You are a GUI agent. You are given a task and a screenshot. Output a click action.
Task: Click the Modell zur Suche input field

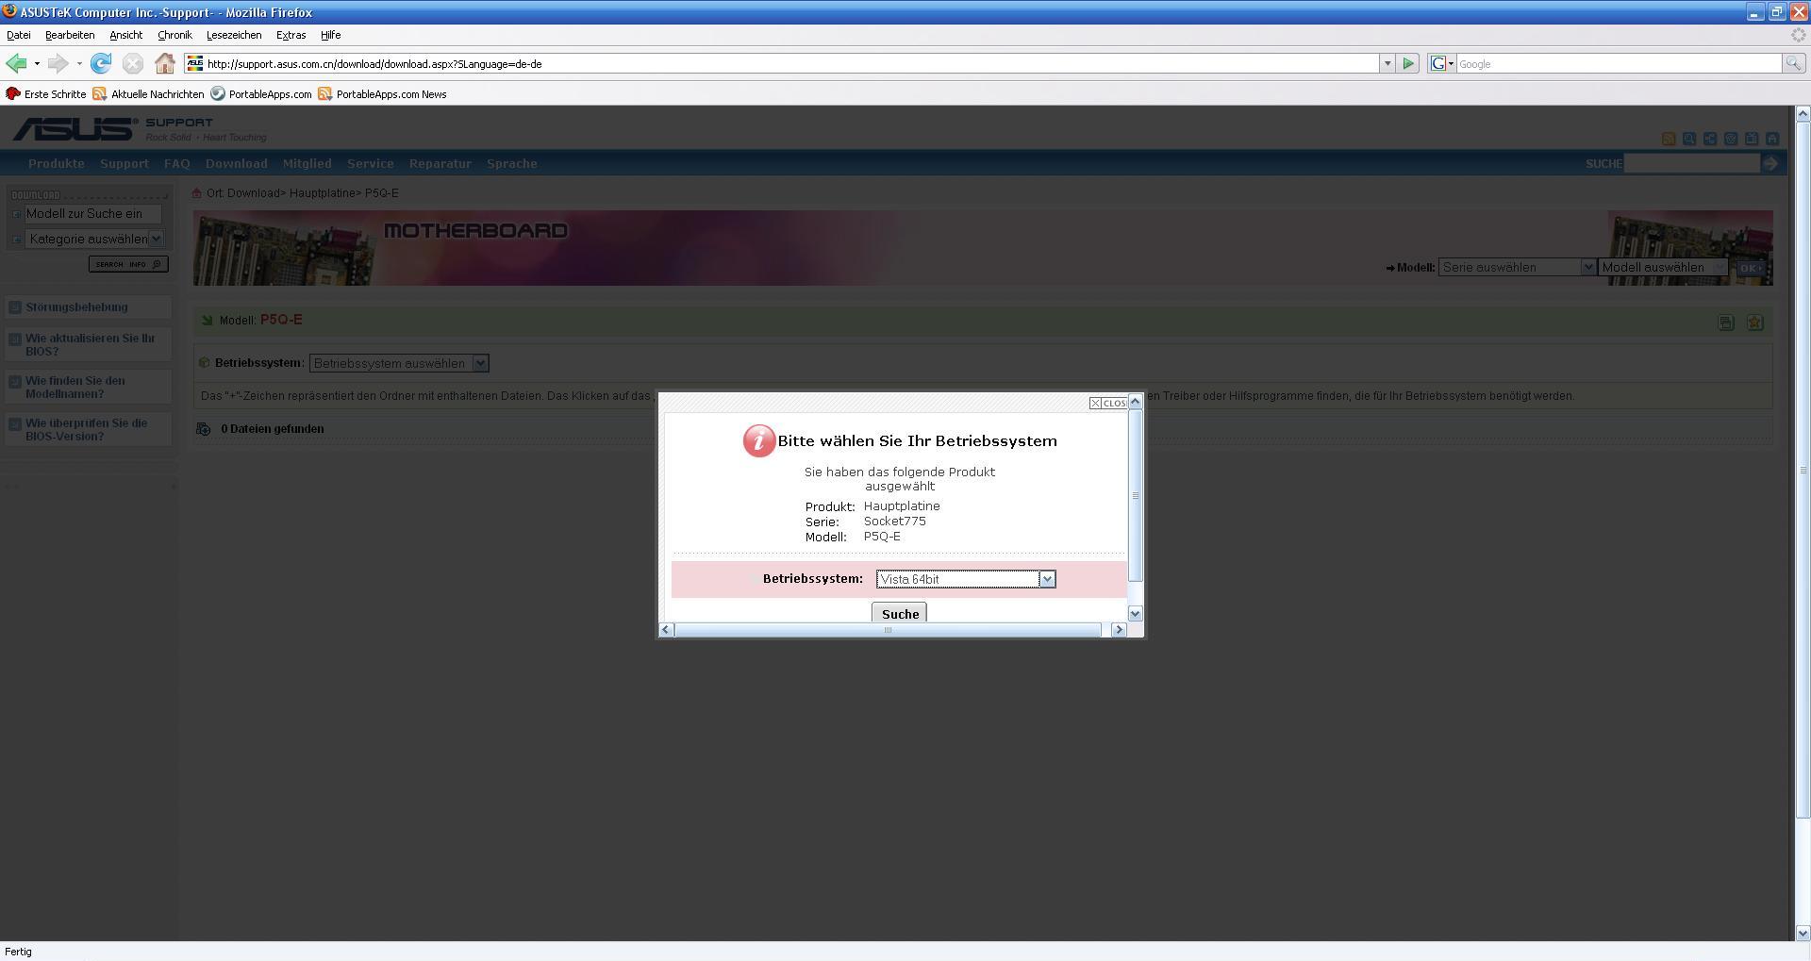pyautogui.click(x=92, y=214)
